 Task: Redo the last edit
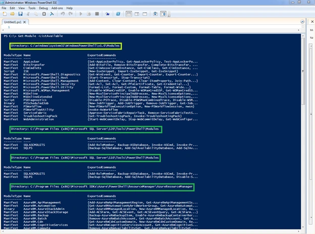(71, 14)
